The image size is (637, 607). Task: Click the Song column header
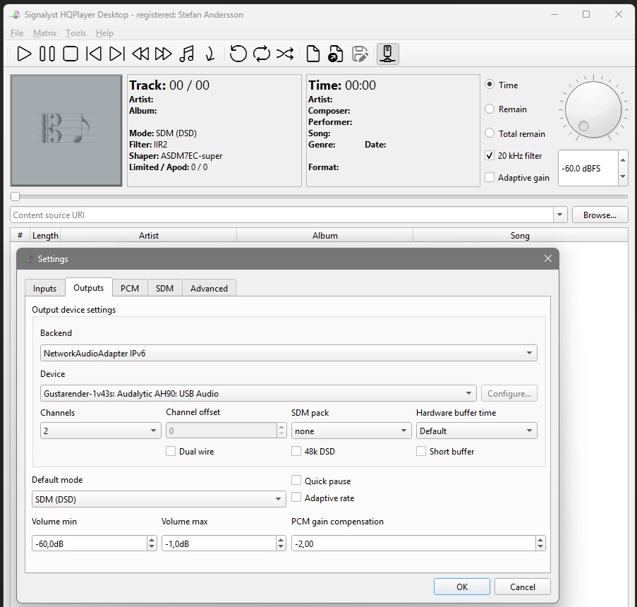[520, 236]
